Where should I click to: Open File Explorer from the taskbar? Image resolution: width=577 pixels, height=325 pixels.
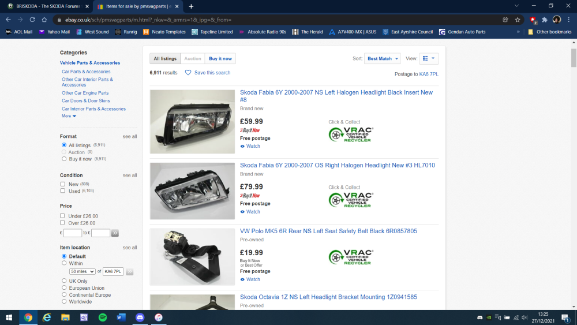point(65,317)
